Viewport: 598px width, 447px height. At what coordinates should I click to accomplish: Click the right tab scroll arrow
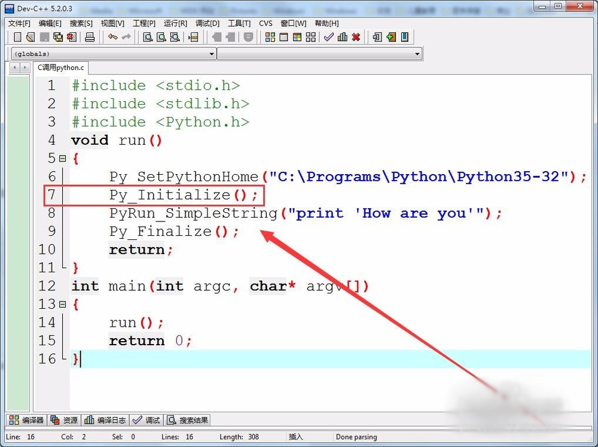tap(25, 68)
